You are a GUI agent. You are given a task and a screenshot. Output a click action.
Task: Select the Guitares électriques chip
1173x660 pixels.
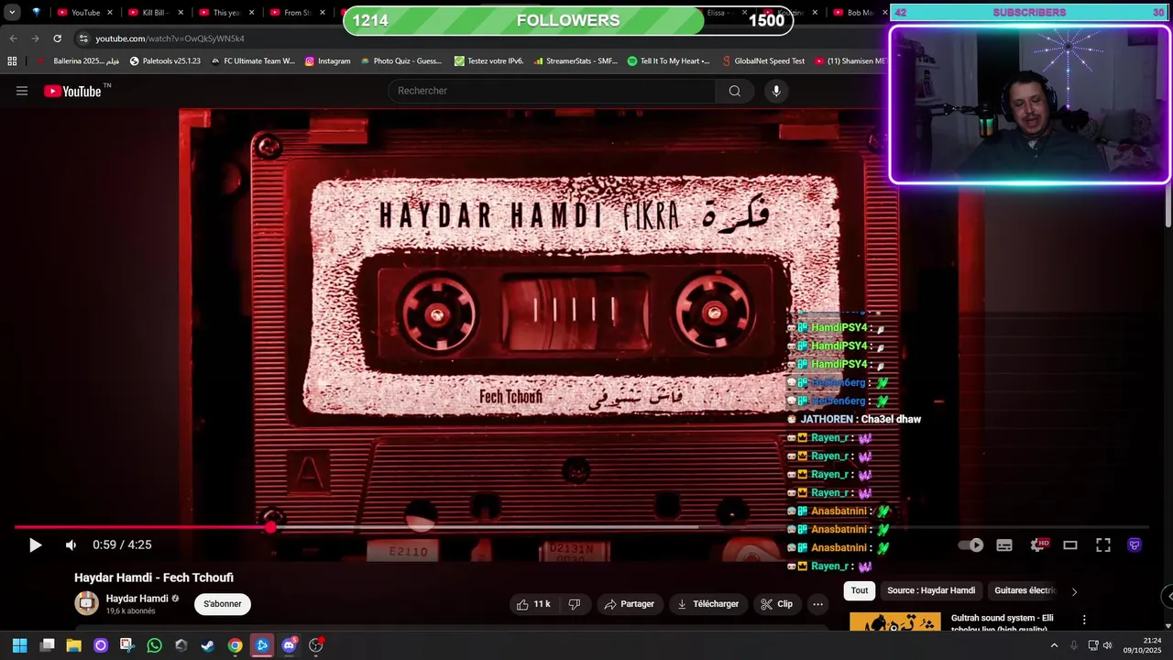[x=1025, y=590]
